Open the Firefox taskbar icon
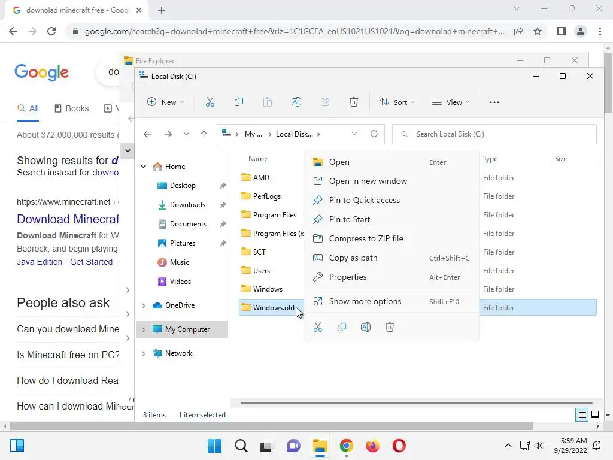The width and height of the screenshot is (613, 460). (x=372, y=446)
